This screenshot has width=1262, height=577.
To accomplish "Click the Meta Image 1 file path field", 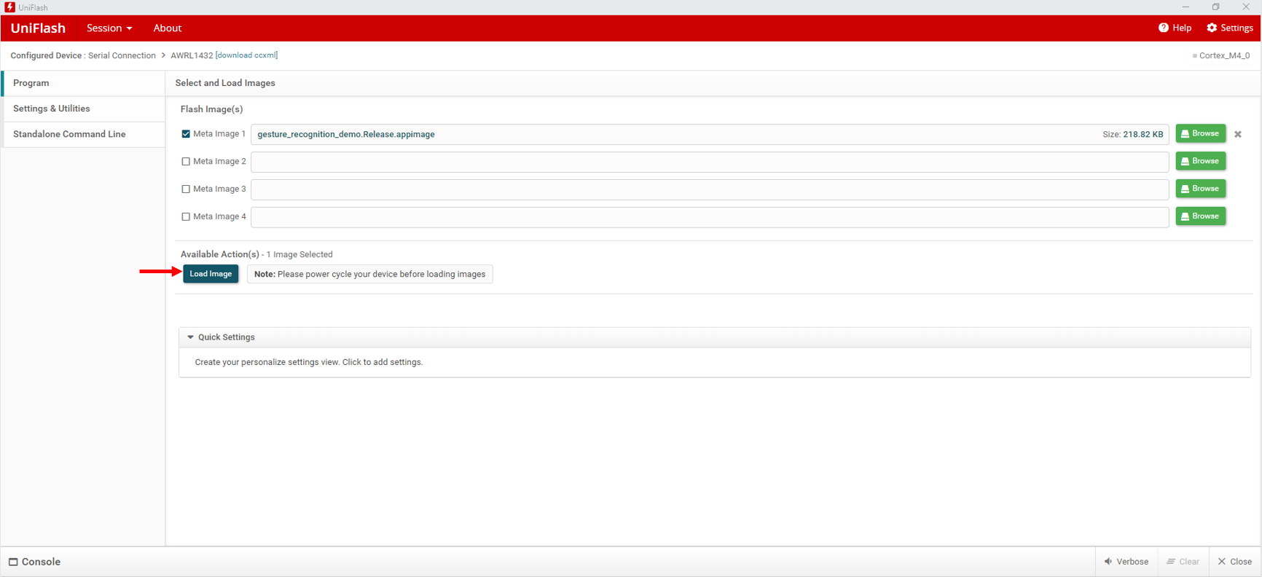I will [x=710, y=134].
